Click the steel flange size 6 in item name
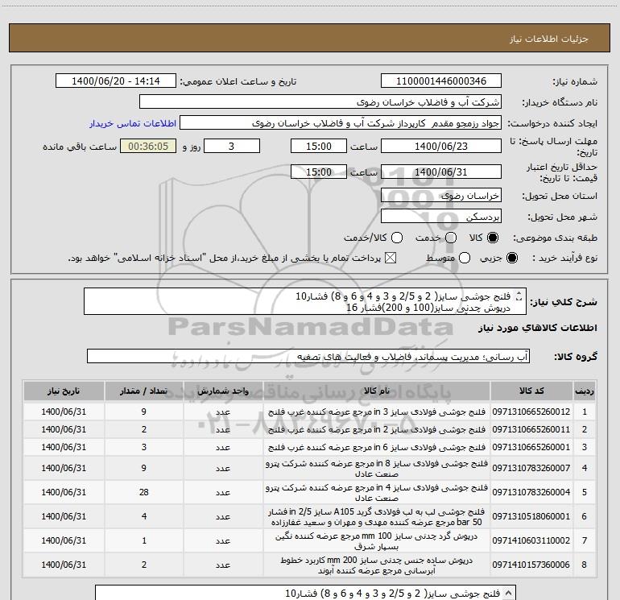The image size is (620, 600). pyautogui.click(x=377, y=447)
